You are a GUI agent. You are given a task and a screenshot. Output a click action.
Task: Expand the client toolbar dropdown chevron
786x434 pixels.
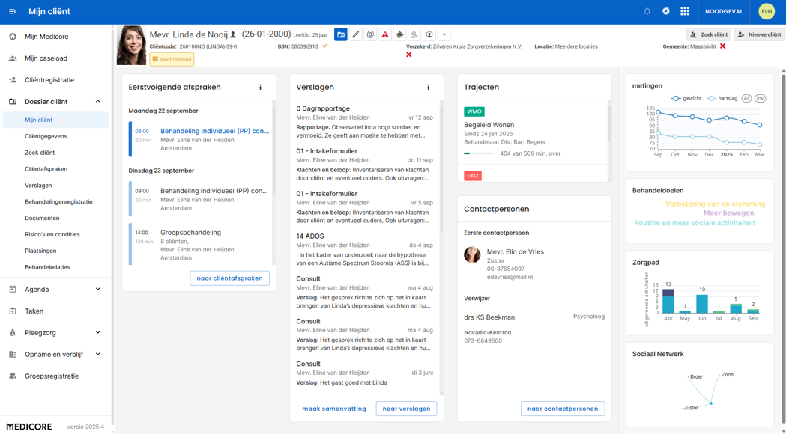pos(444,34)
